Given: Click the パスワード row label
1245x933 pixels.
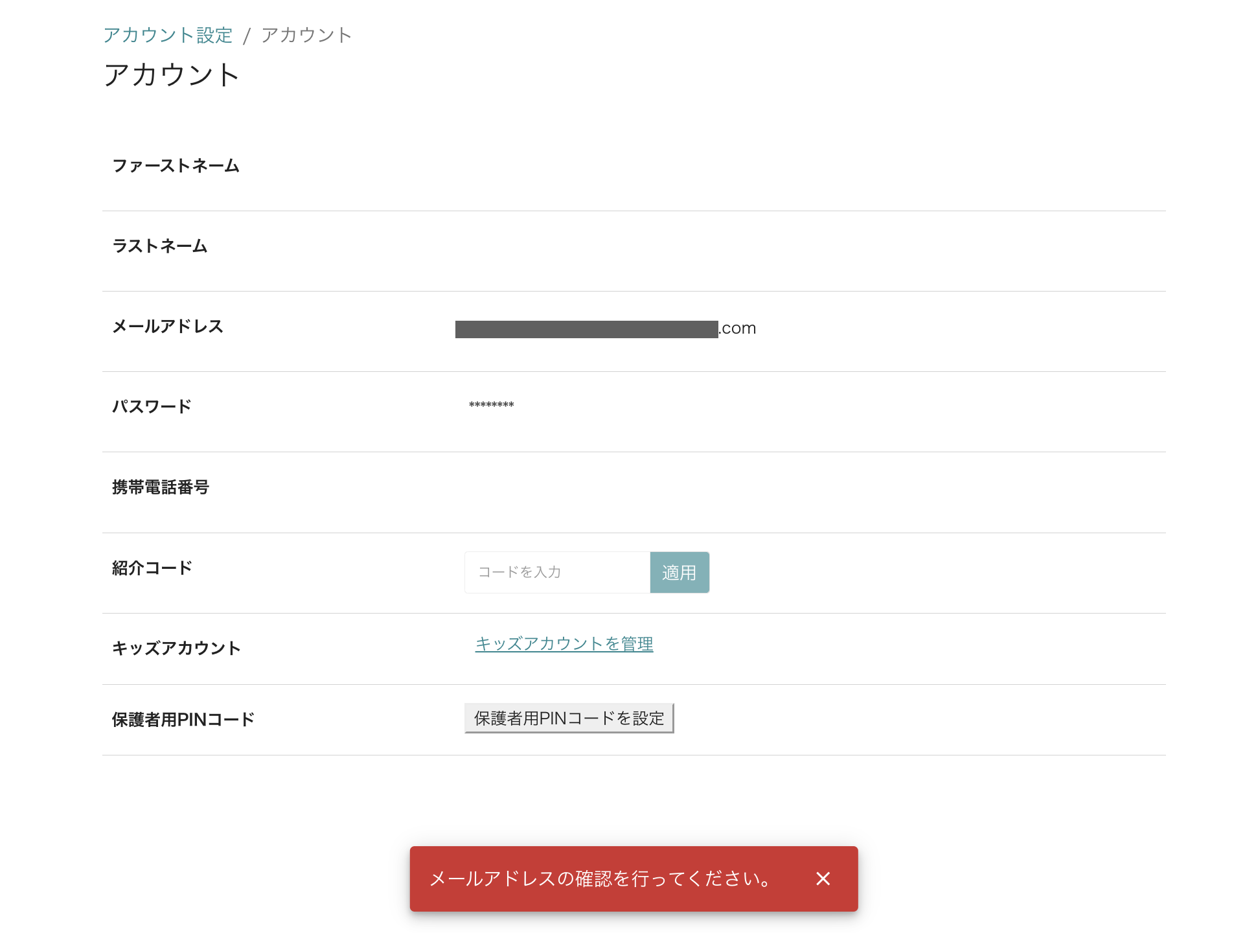Looking at the screenshot, I should [152, 407].
